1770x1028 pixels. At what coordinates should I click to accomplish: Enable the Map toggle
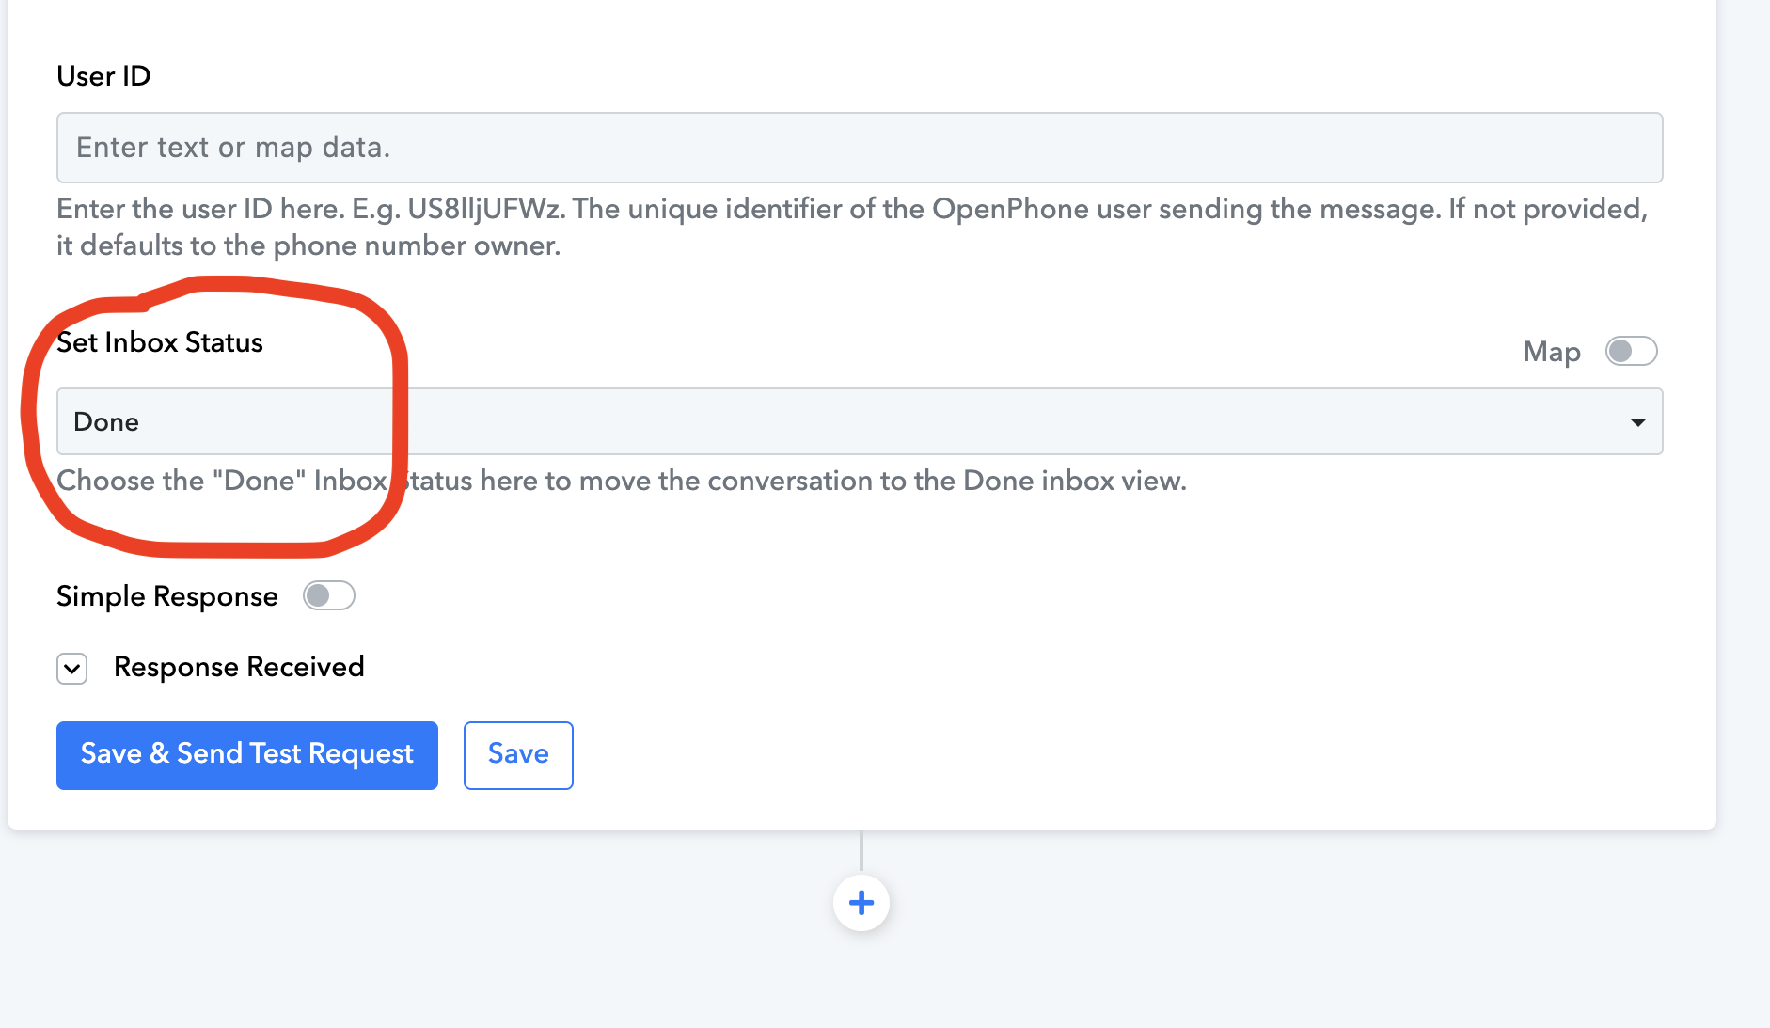(x=1631, y=352)
